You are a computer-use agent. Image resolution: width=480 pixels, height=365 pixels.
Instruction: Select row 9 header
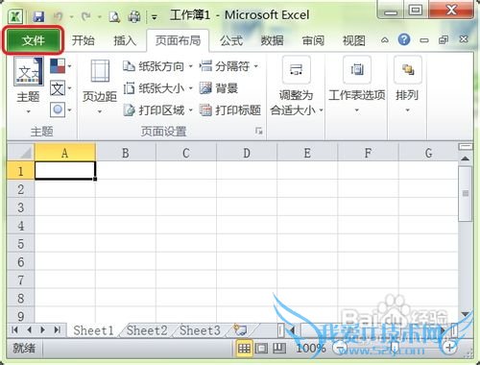(x=20, y=316)
